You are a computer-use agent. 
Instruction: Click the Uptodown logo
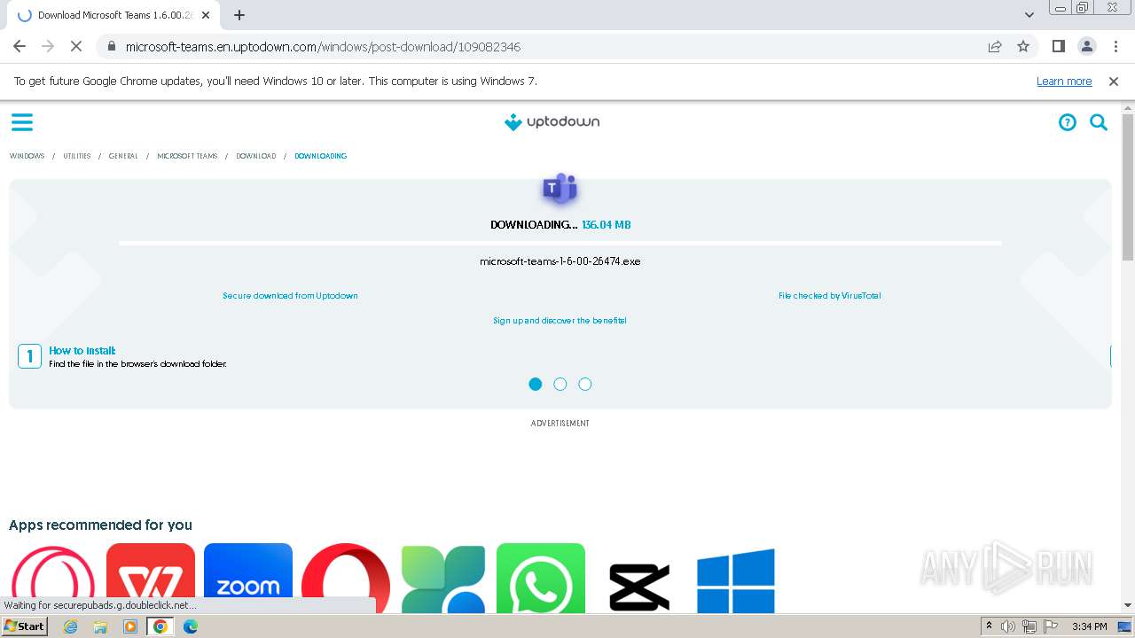[x=552, y=122]
